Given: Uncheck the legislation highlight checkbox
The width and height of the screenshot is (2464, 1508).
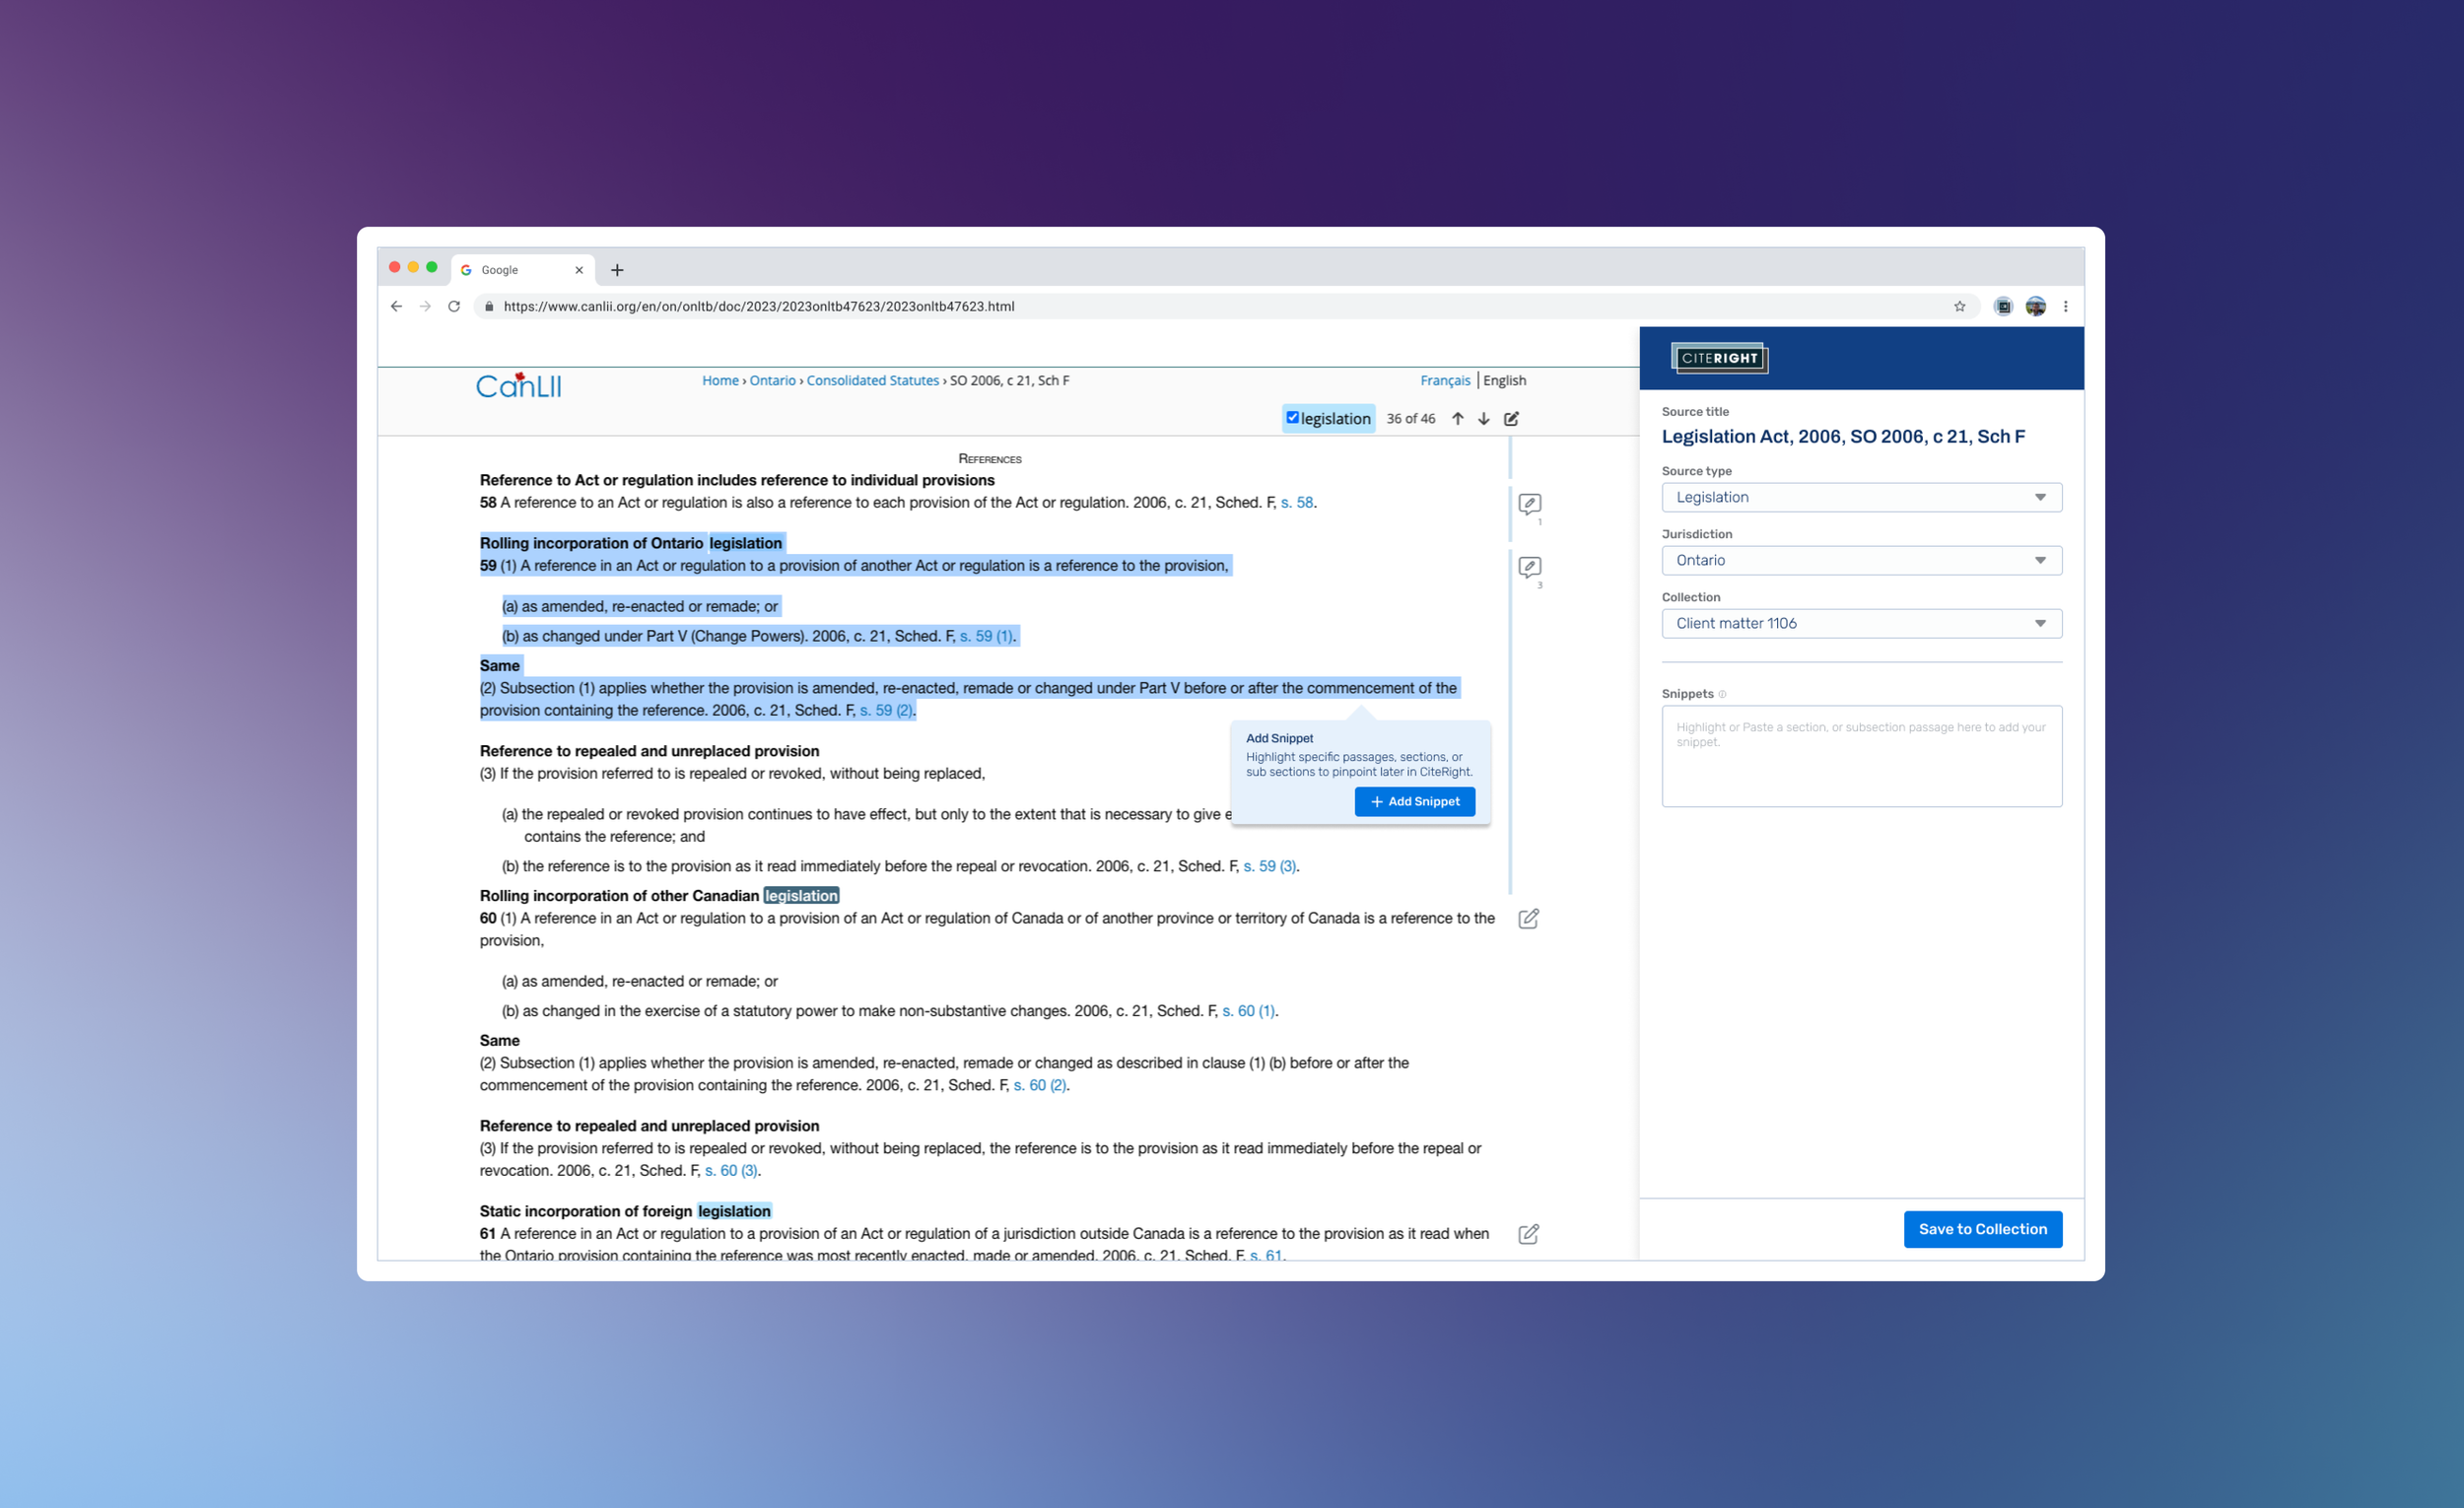Looking at the screenshot, I should [x=1292, y=418].
